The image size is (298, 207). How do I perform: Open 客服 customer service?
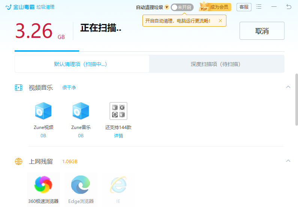pos(244,7)
